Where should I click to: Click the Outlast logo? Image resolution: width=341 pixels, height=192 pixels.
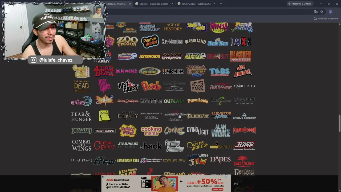pyautogui.click(x=174, y=101)
